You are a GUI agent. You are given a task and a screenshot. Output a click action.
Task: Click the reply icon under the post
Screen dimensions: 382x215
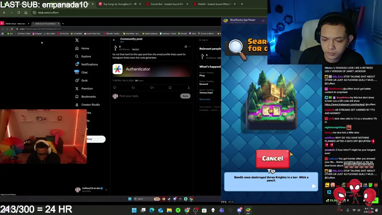[x=115, y=88]
